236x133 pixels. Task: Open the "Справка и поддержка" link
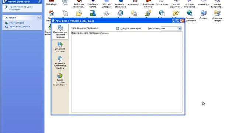(x=19, y=27)
